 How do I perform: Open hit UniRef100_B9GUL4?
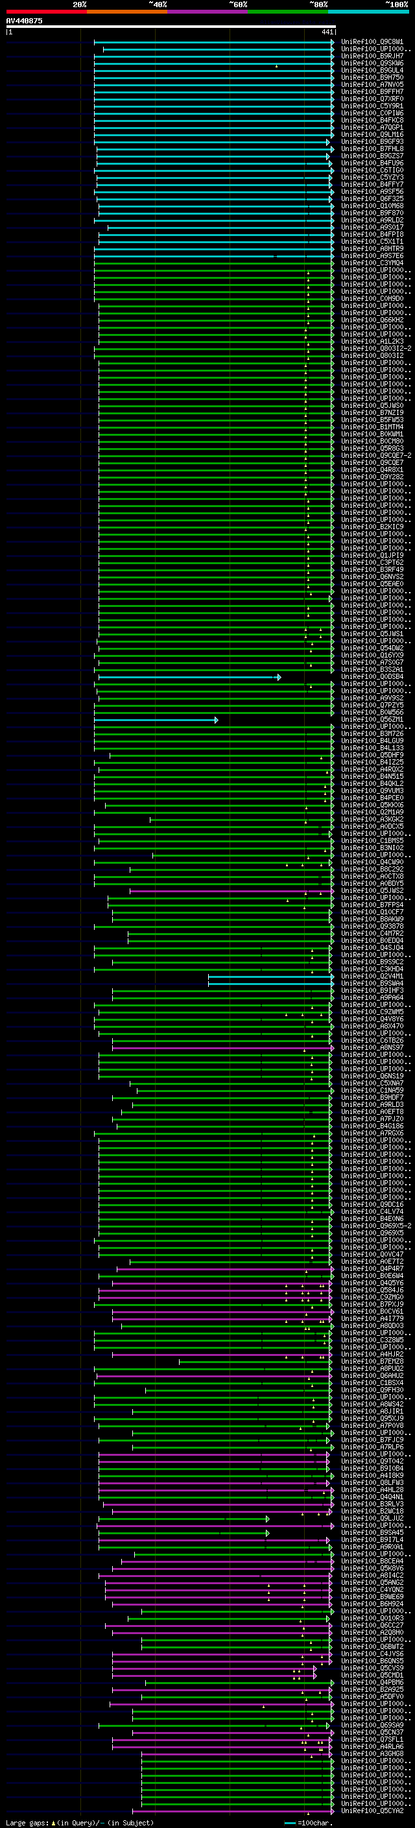372,70
